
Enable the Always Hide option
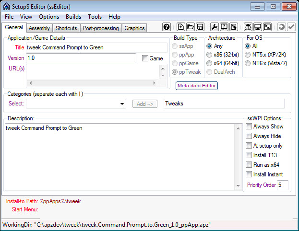click(x=249, y=136)
